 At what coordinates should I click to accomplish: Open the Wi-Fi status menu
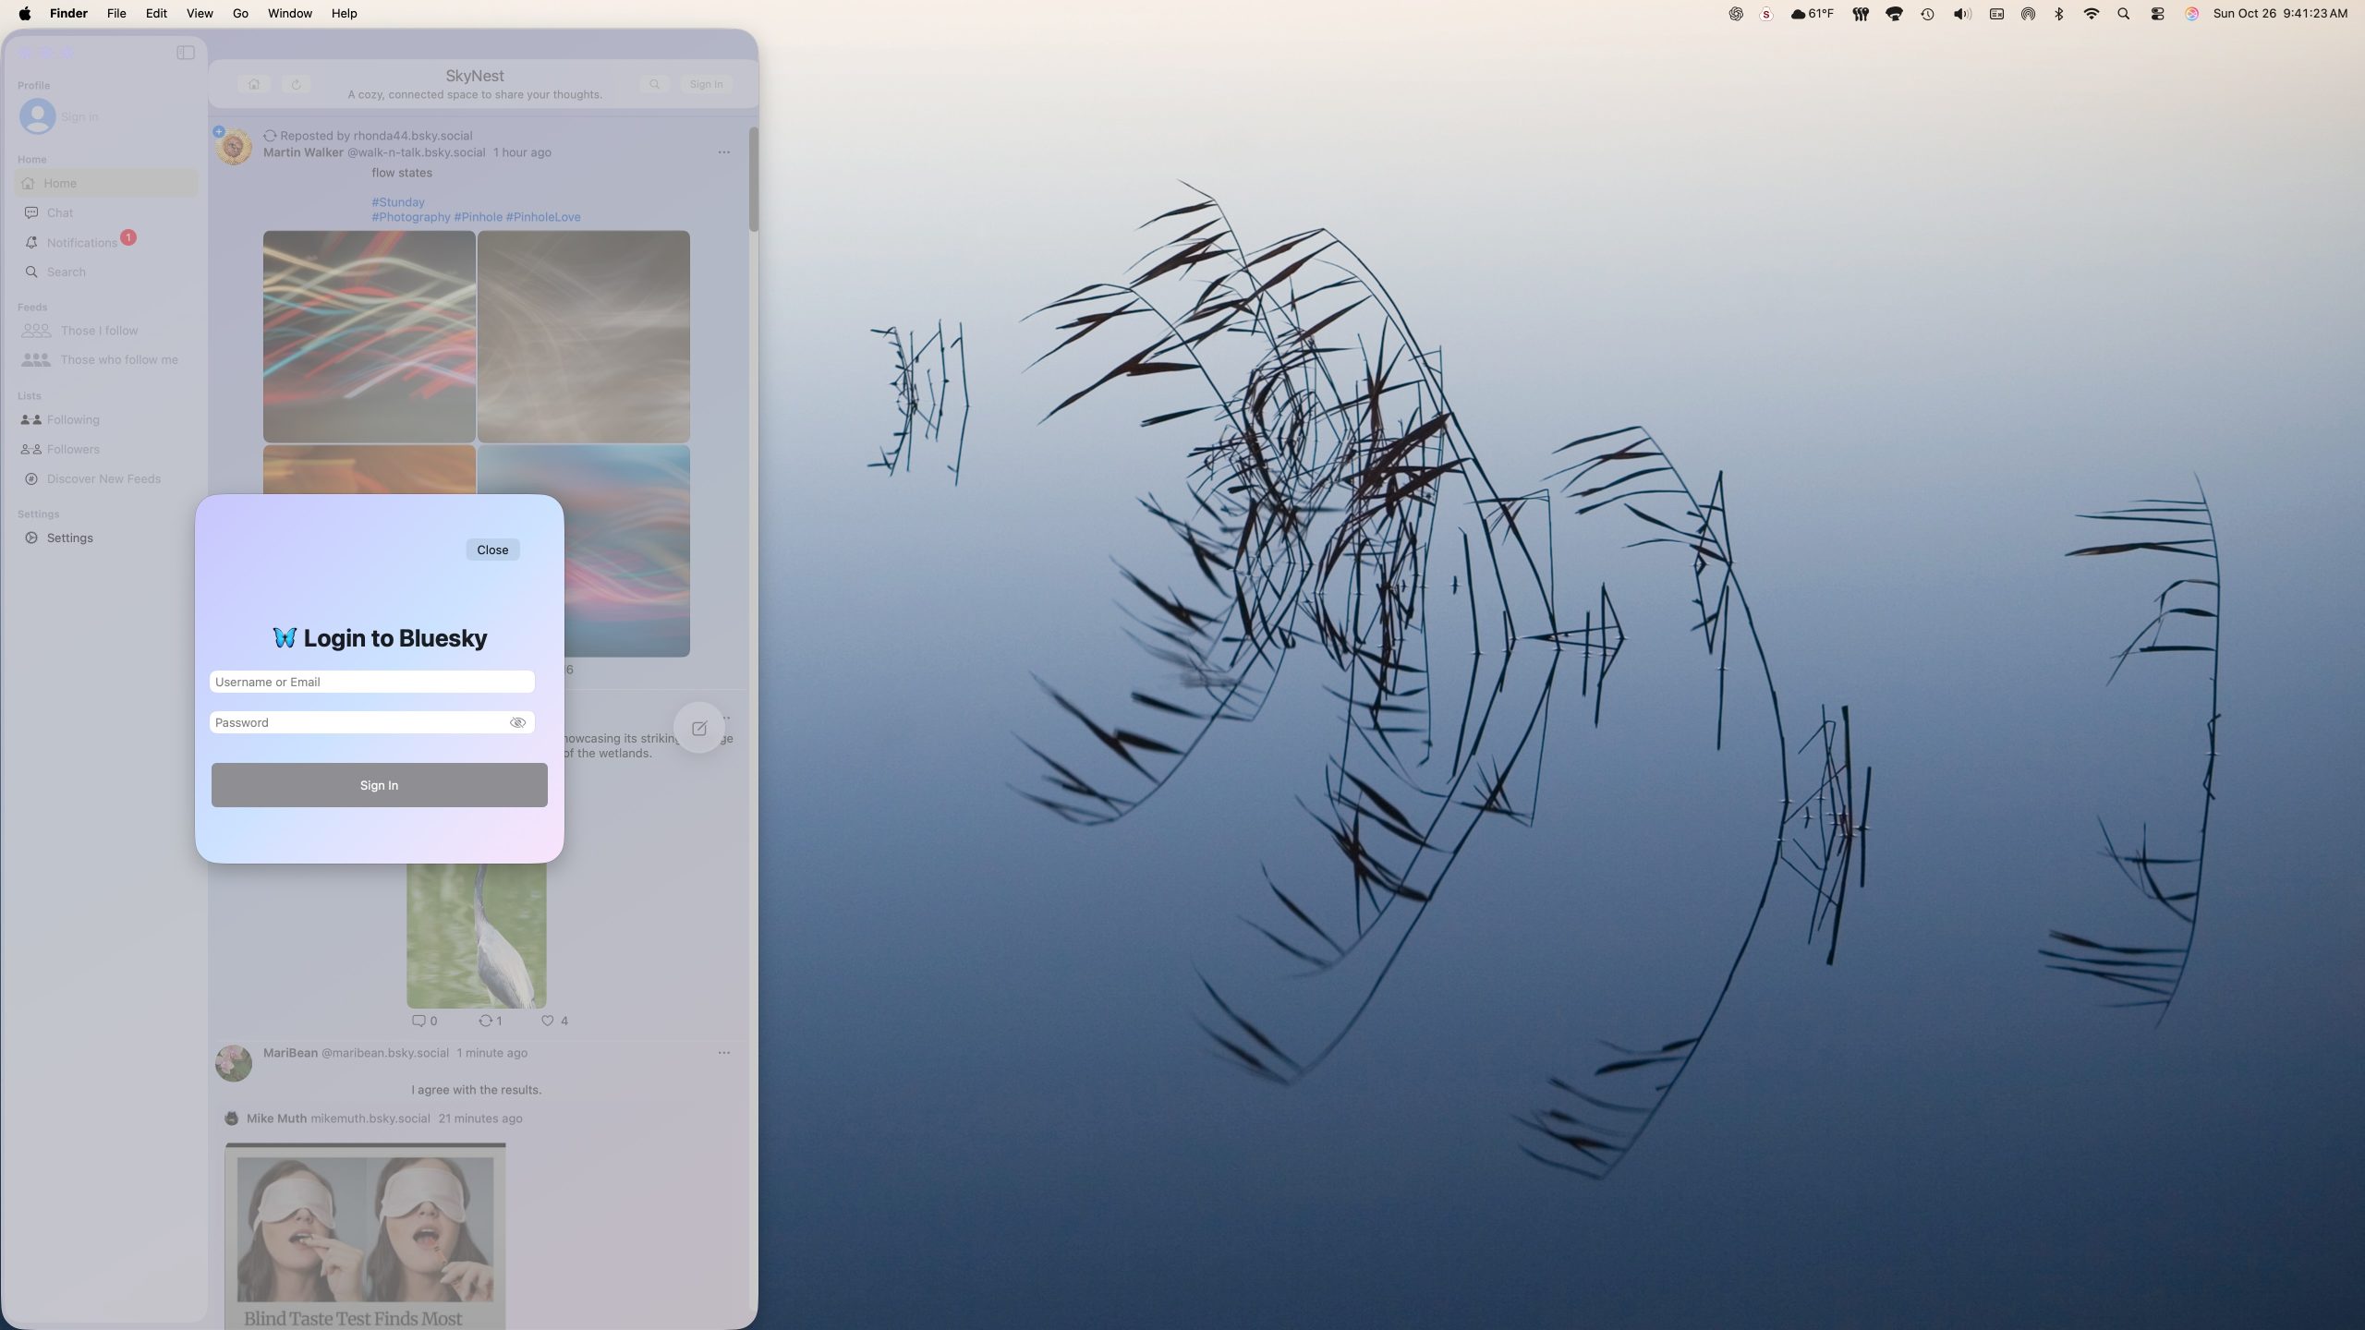(2092, 13)
